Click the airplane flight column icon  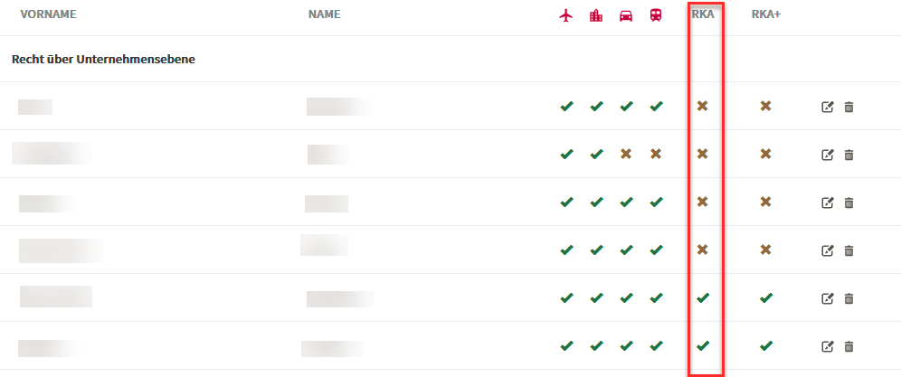point(566,15)
